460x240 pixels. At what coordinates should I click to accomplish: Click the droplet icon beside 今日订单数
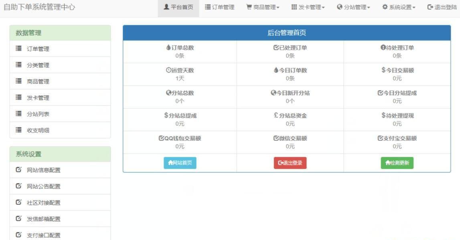coord(276,70)
